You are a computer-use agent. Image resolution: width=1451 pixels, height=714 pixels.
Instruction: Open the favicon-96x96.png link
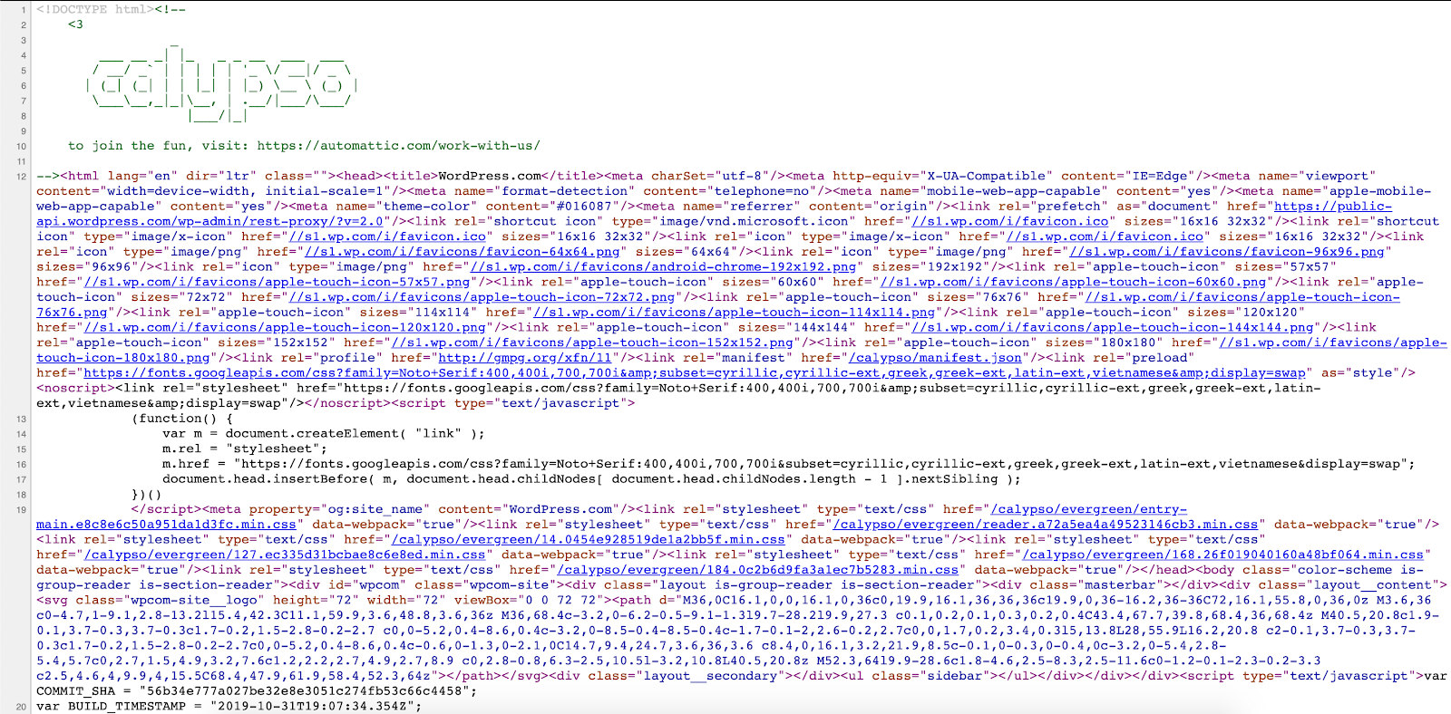(1227, 252)
